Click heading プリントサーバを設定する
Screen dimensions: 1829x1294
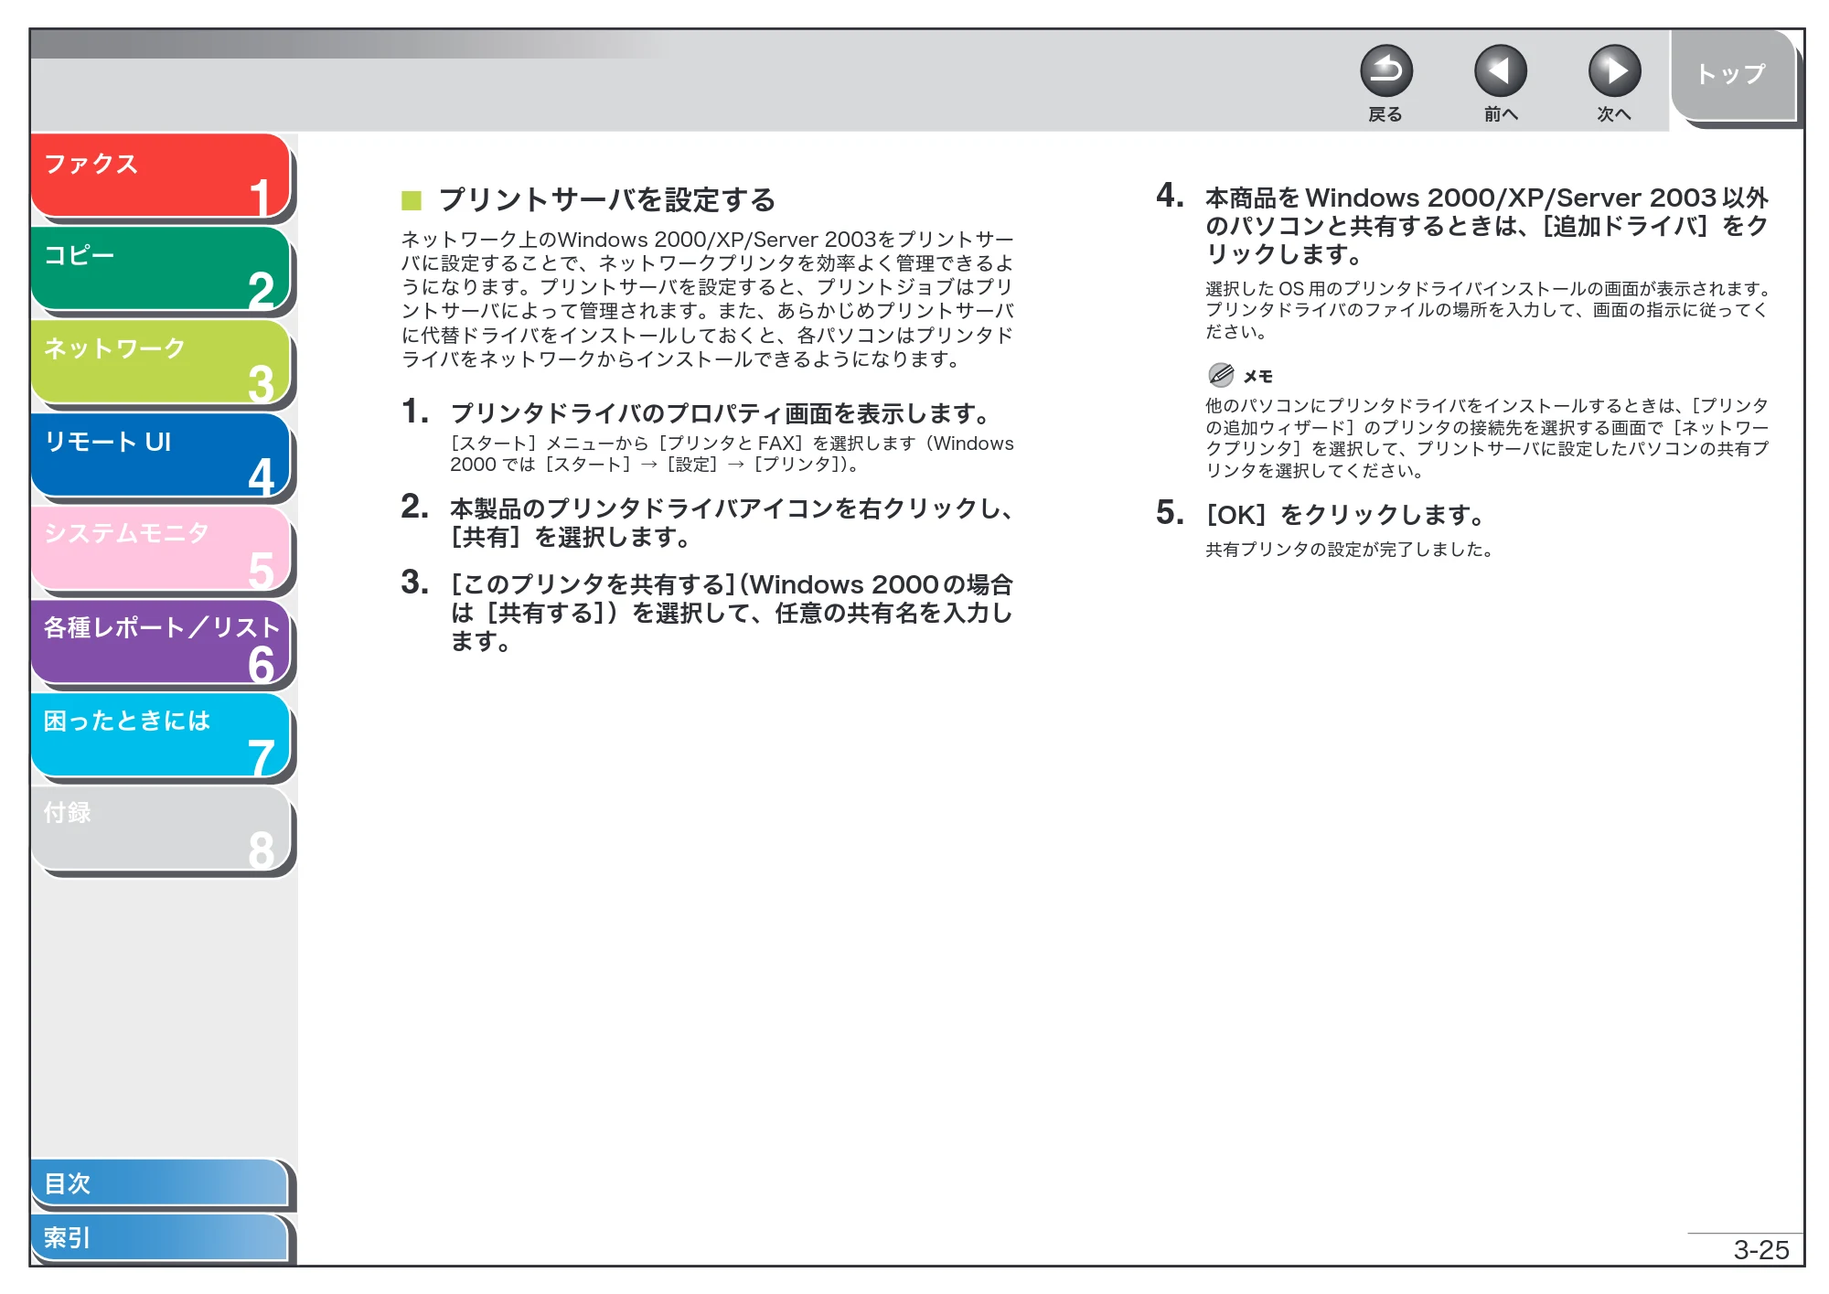(607, 199)
